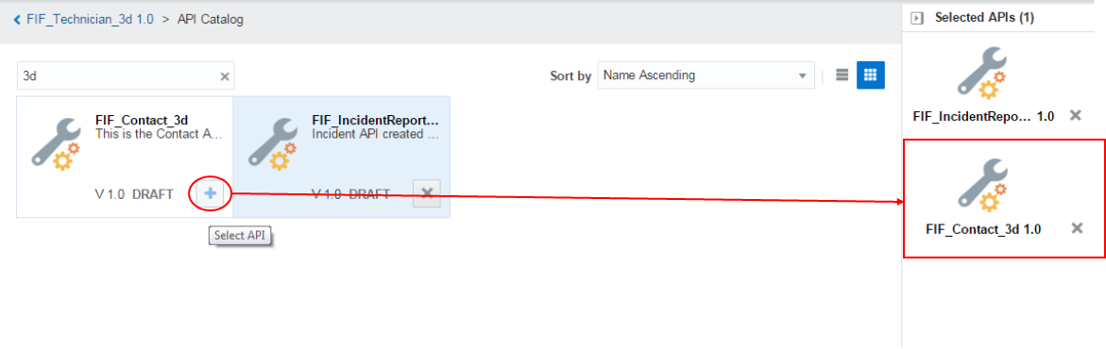
Task: Deselect FIF_IncidentReport API using its card X button
Action: [x=427, y=194]
